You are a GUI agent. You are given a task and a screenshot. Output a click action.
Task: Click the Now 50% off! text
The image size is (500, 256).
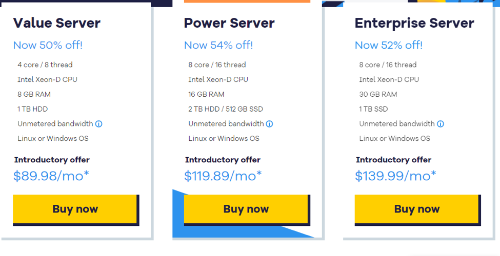48,45
